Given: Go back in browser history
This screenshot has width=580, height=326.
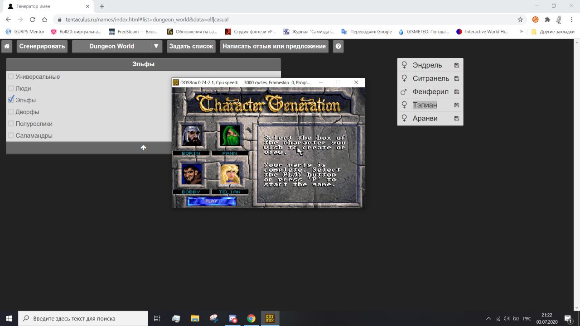Looking at the screenshot, I should (8, 19).
